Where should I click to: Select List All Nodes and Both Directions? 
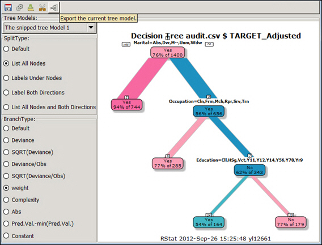49,107
